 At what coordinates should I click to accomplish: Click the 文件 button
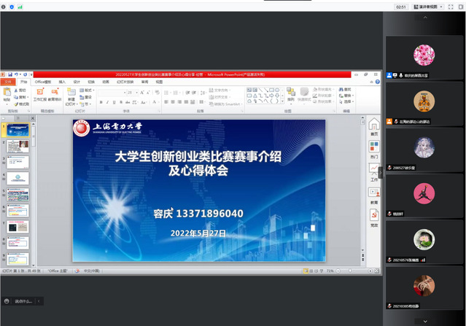pos(8,82)
